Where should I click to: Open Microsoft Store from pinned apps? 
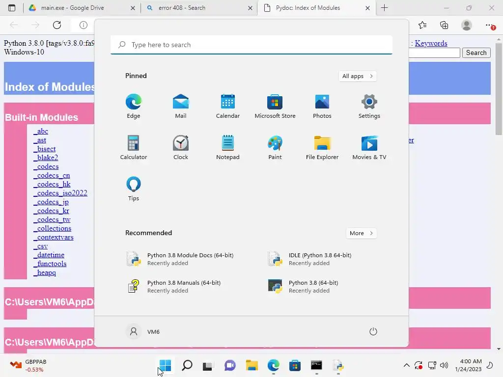coord(275,106)
